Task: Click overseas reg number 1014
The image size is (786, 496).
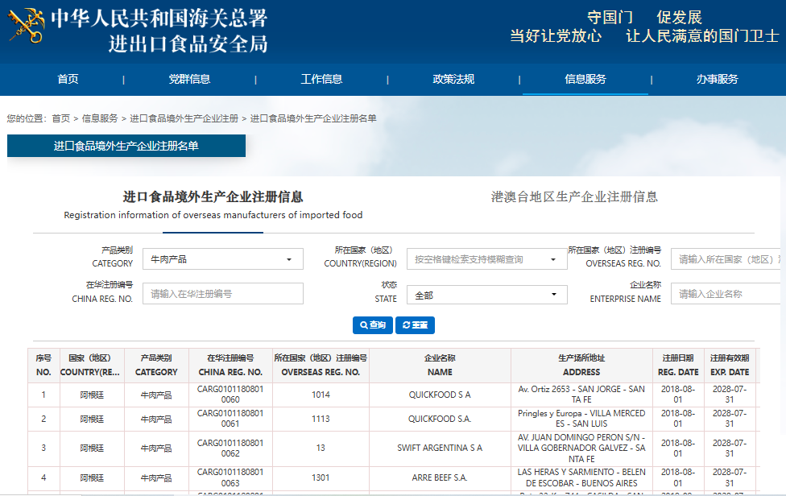Action: 321,395
